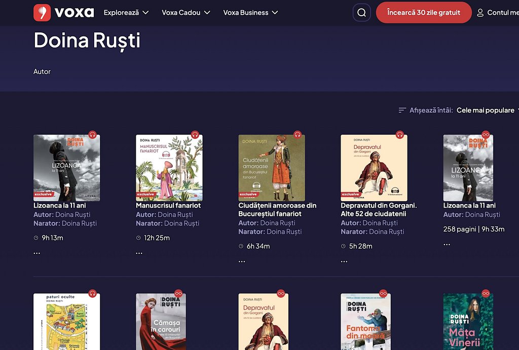Click glasses badge on Mâța Vinerii cover

486,293
